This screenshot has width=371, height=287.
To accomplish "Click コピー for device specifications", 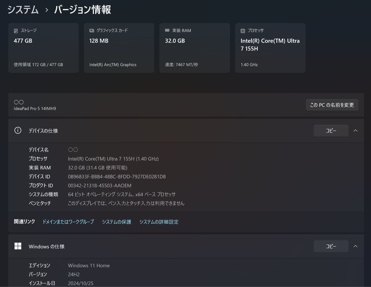I will pos(330,130).
